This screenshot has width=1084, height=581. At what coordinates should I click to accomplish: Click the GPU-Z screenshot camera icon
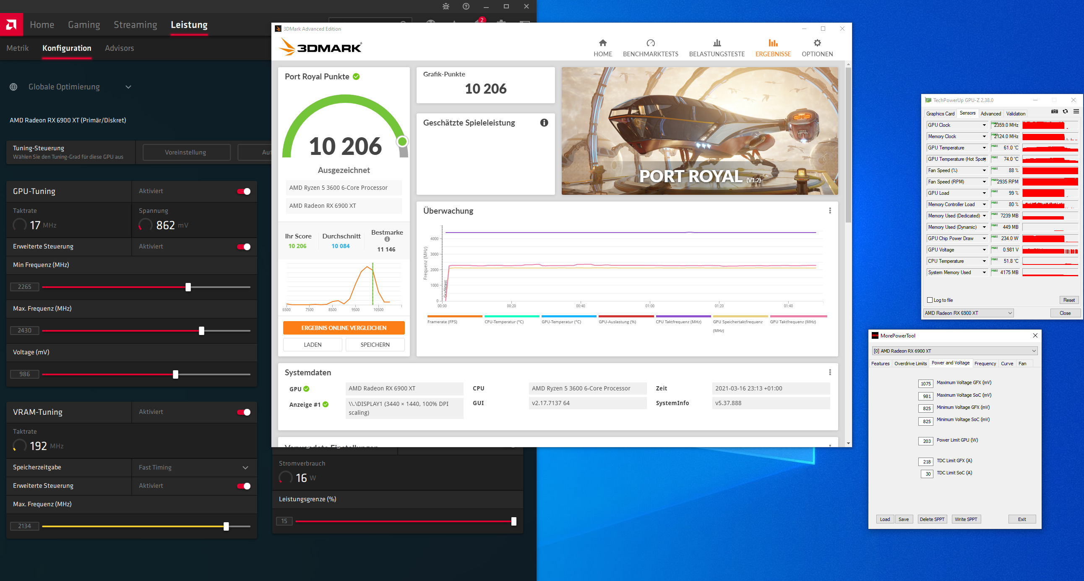point(1054,112)
